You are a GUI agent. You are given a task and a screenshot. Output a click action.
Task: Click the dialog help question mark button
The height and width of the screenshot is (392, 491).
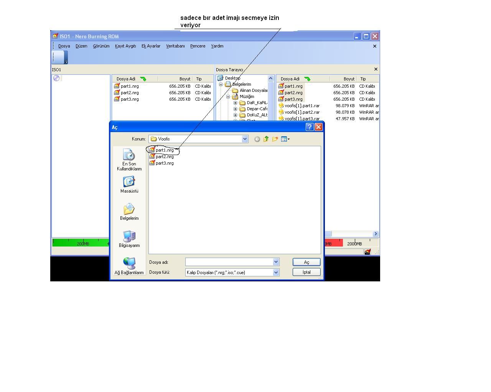[310, 127]
